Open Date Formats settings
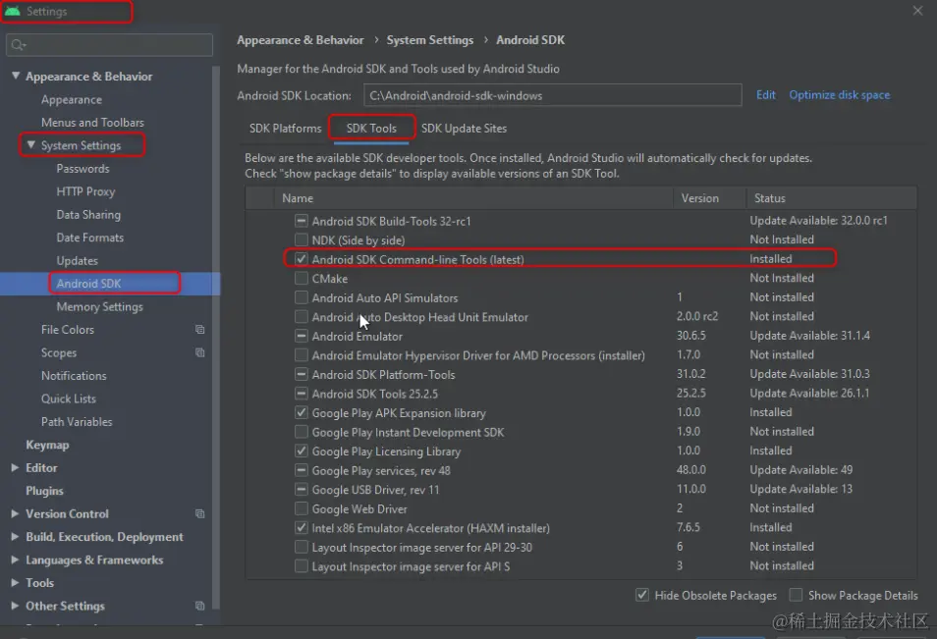937x639 pixels. coord(89,238)
